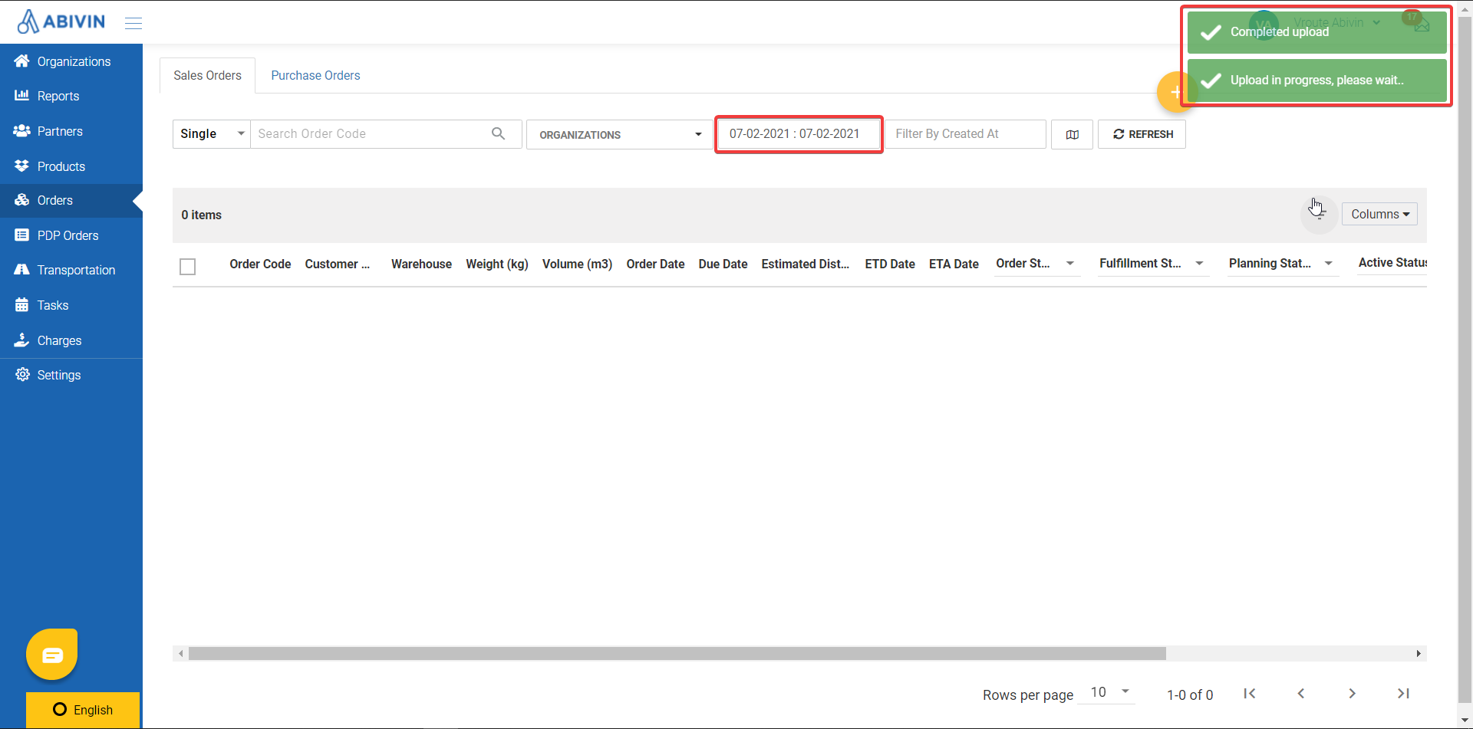Change rows per page dropdown

point(1106,693)
